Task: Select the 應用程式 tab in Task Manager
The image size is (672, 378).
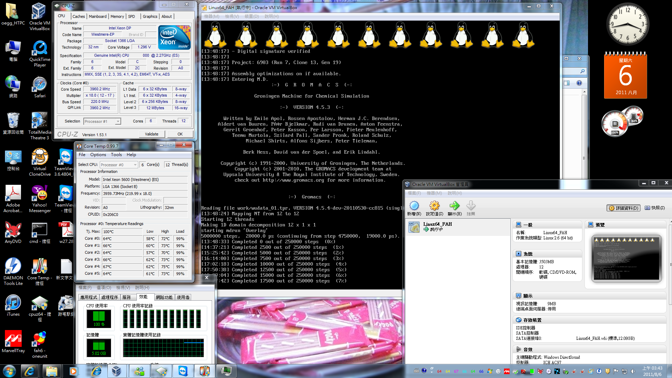Action: point(89,297)
